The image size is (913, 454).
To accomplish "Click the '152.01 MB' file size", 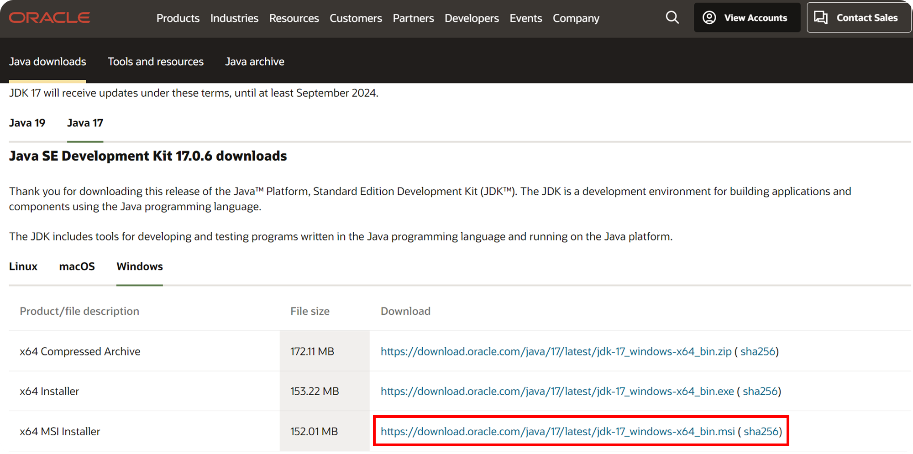I will pyautogui.click(x=314, y=432).
